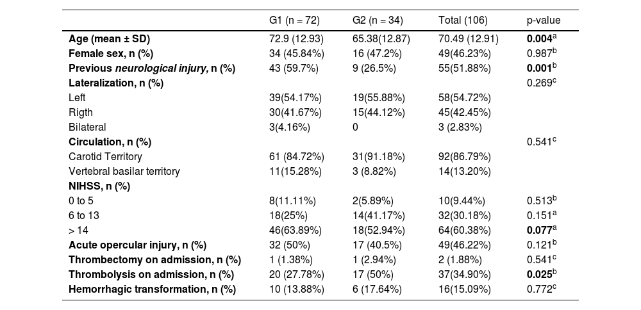Select the Carotid Territory row label
The width and height of the screenshot is (641, 310).
pos(105,156)
